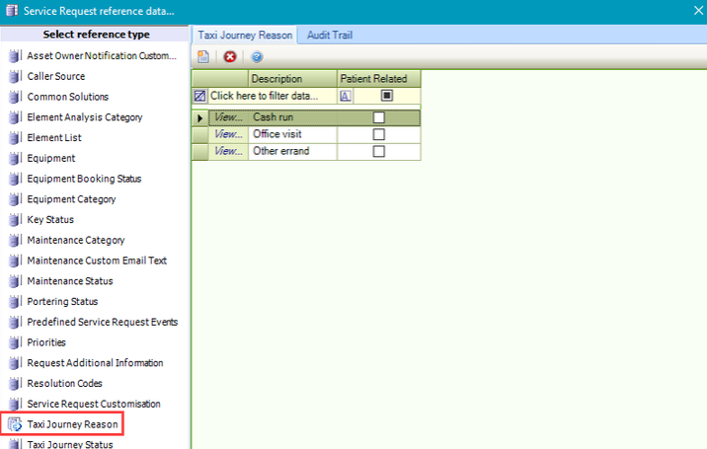Click the red delete toolbar icon

click(230, 57)
